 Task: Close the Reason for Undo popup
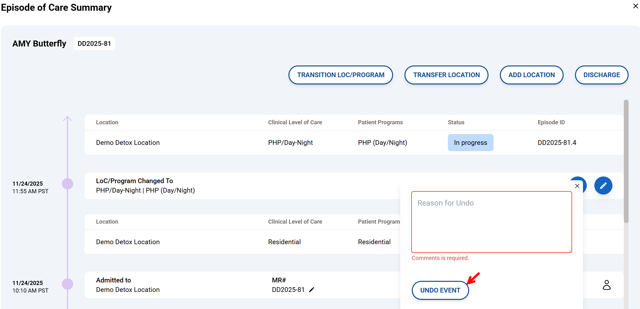click(x=577, y=186)
